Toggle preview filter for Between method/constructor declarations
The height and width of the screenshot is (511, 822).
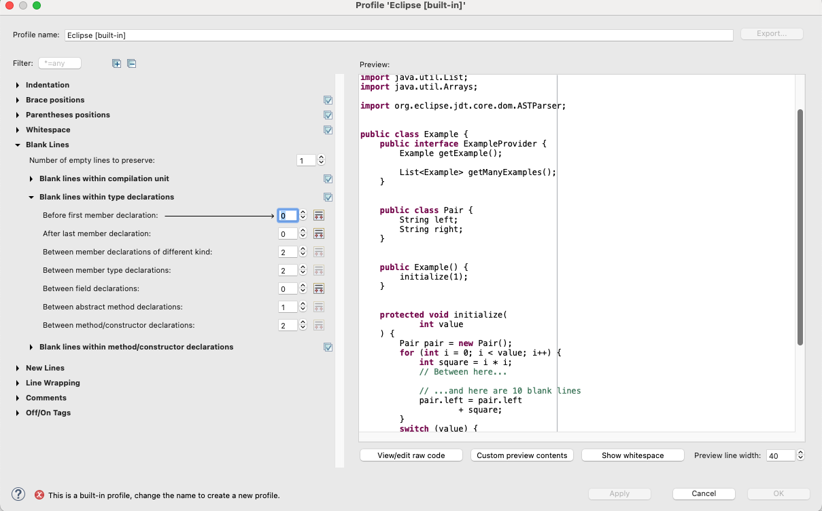318,325
